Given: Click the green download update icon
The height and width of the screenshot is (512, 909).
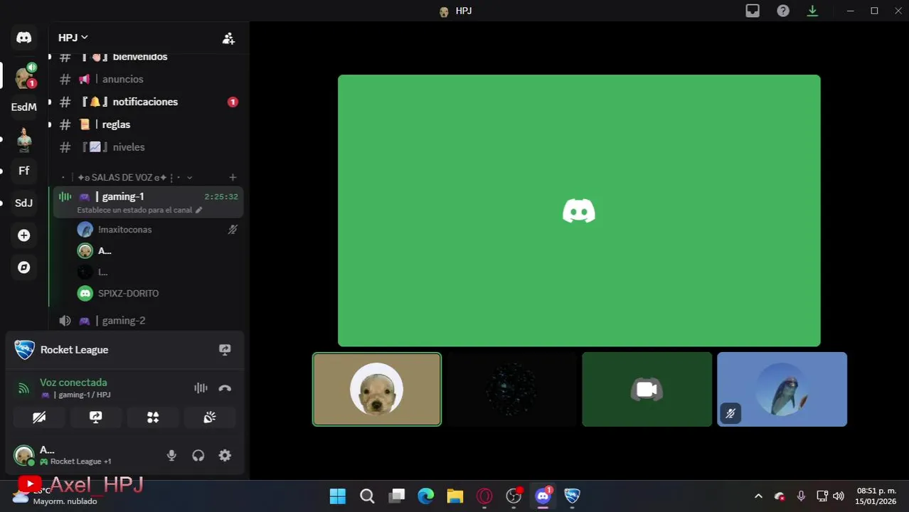Looking at the screenshot, I should (813, 11).
